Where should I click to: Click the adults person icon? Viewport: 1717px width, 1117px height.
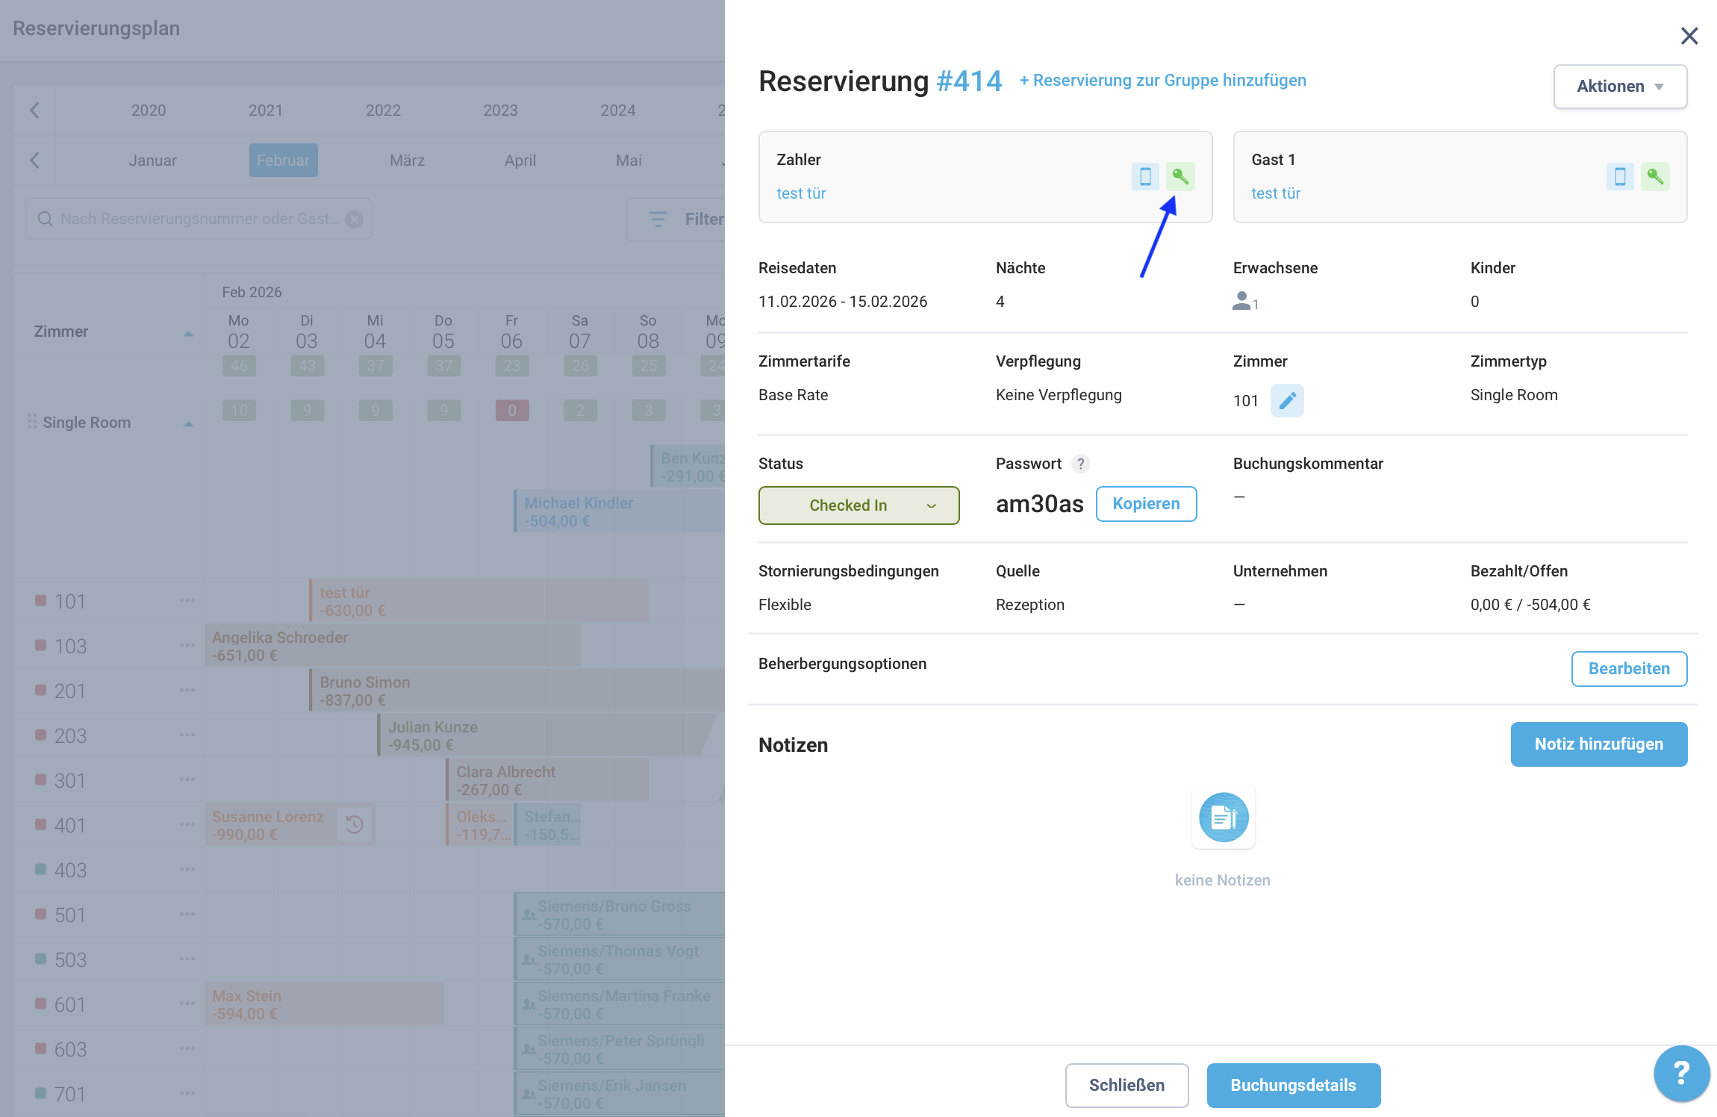click(1241, 301)
